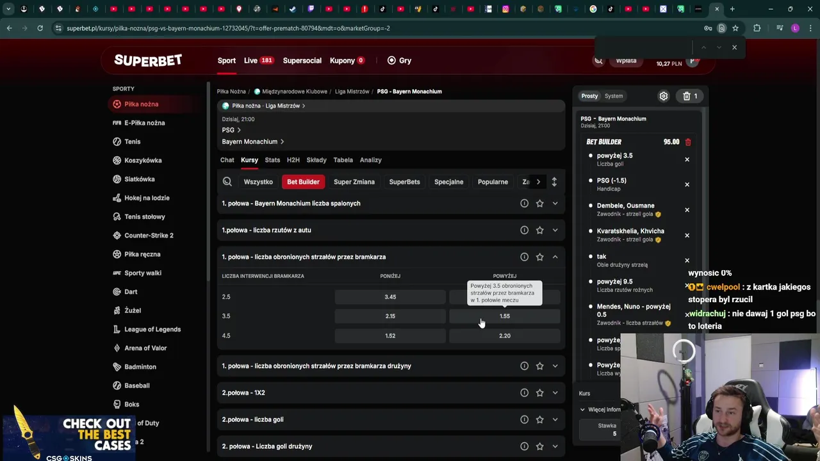Pick 3.45 odds for poniżej 2.5
This screenshot has height=461, width=820.
tap(390, 297)
